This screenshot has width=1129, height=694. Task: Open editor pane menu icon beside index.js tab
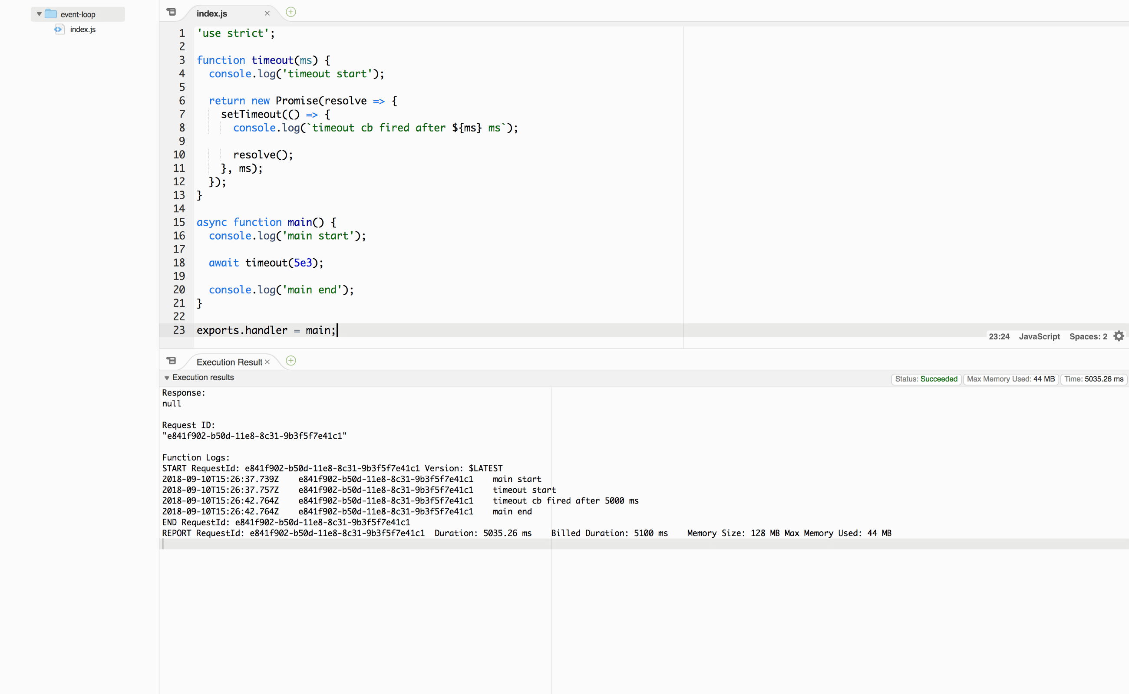[x=171, y=13]
